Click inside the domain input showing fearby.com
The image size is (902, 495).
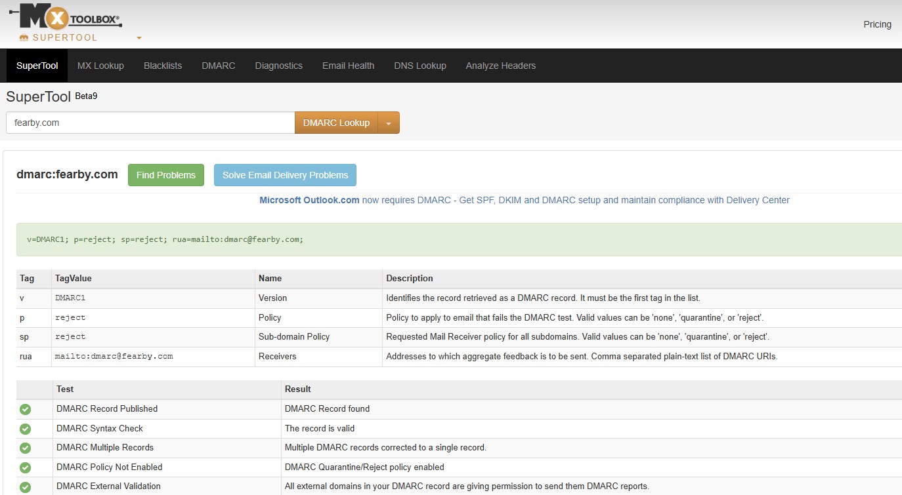[150, 122]
